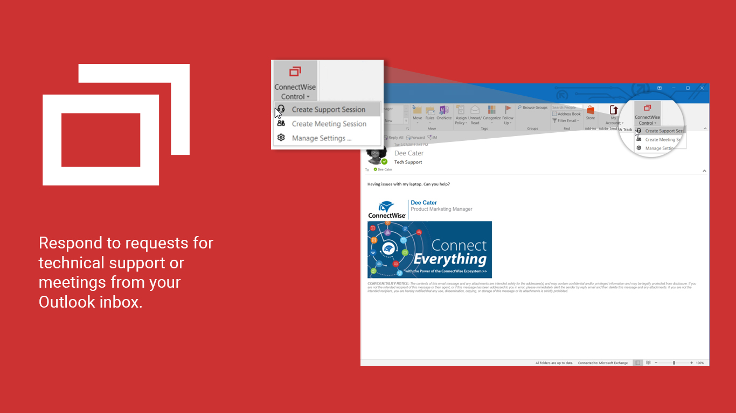Select Manage Settings in enlarged callout
Image resolution: width=736 pixels, height=413 pixels.
[x=327, y=138]
